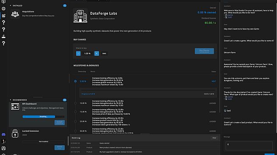Click the Installed count badge
Viewport: 277px width, 155px height.
pos(65,6)
